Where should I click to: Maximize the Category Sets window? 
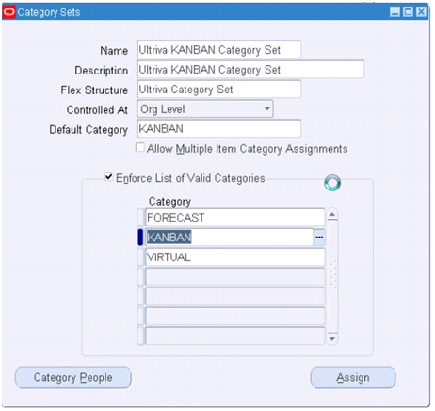coord(408,12)
